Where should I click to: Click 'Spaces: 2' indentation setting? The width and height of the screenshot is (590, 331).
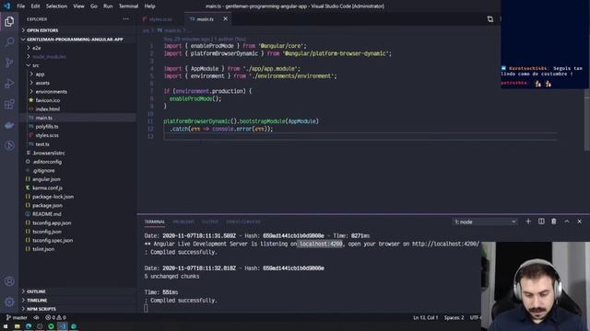click(x=454, y=317)
